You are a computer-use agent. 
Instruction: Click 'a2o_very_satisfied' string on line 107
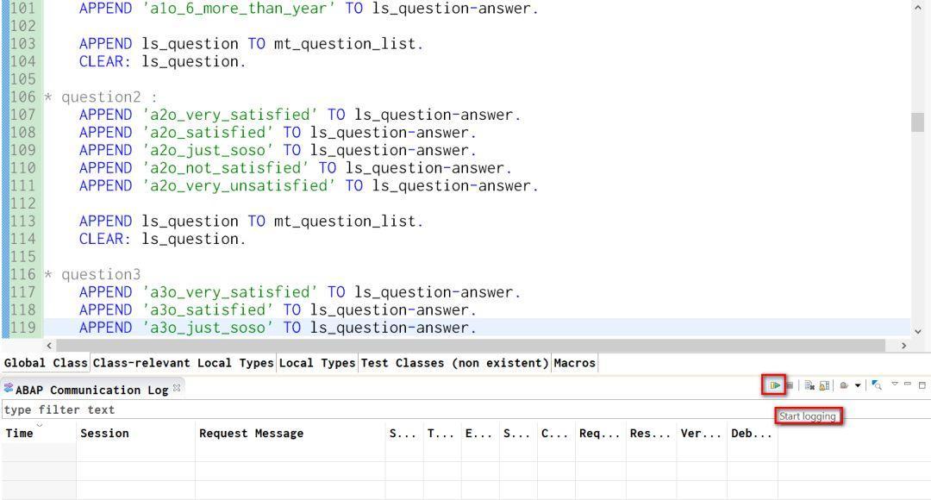point(229,115)
